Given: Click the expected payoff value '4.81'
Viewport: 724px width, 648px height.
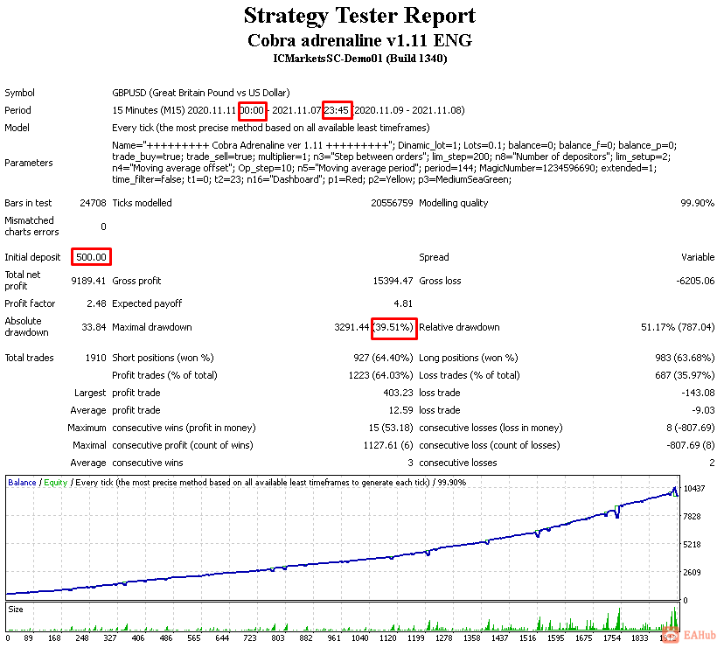Looking at the screenshot, I should (403, 303).
